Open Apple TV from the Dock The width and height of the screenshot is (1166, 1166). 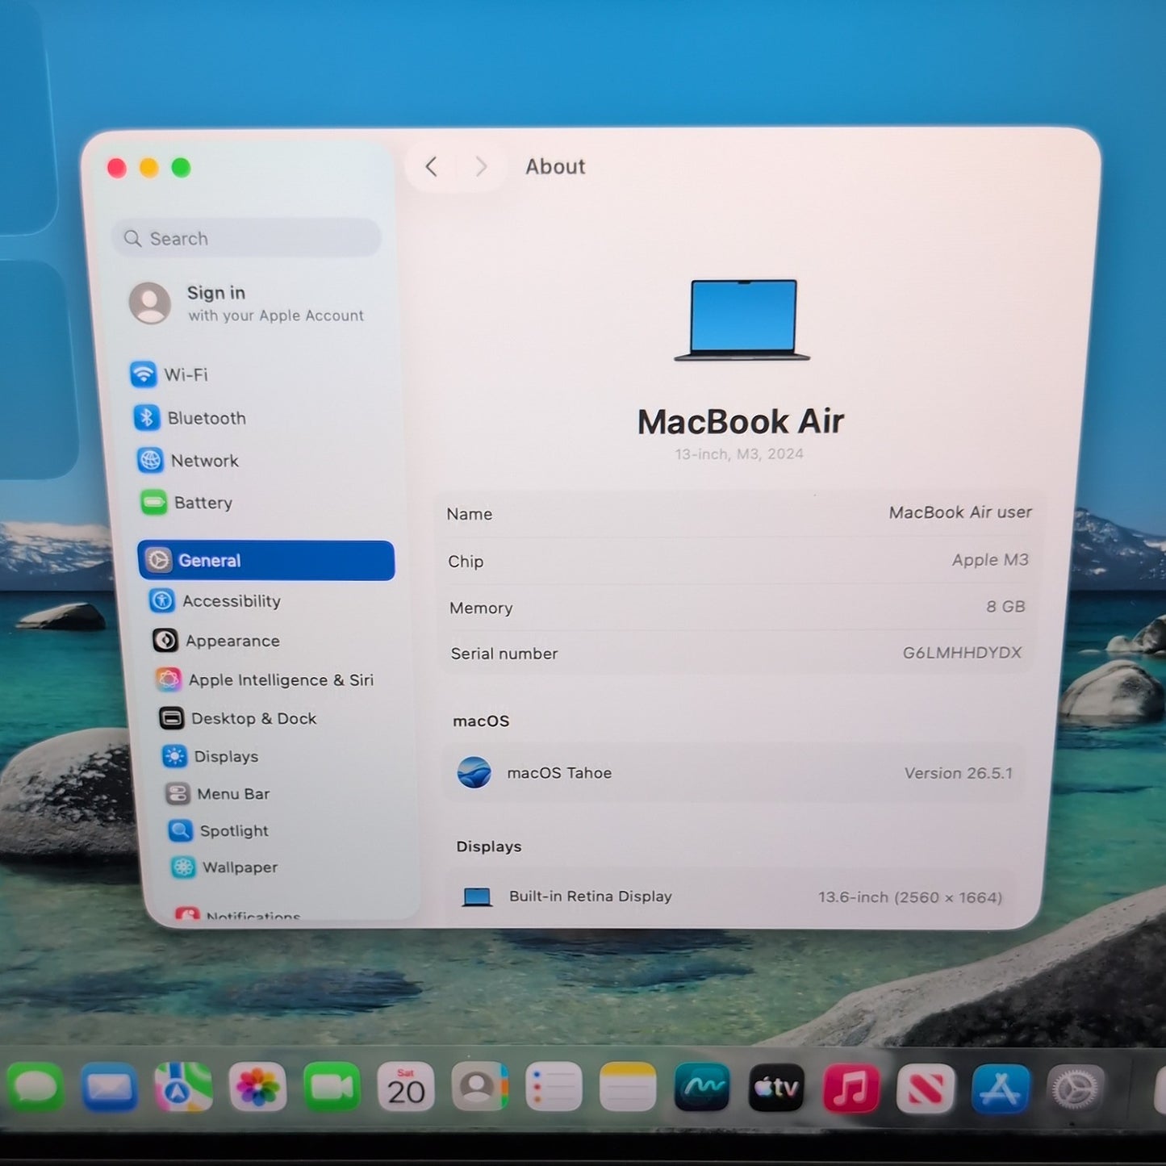(x=776, y=1088)
